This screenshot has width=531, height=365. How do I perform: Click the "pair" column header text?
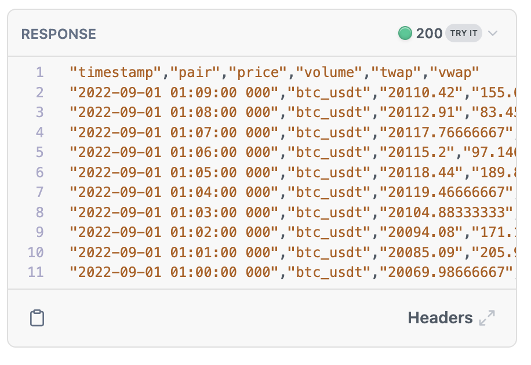click(x=195, y=72)
